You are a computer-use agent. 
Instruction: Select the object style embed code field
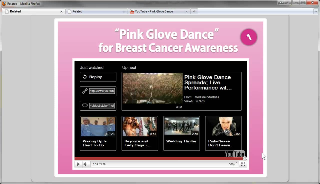click(102, 105)
